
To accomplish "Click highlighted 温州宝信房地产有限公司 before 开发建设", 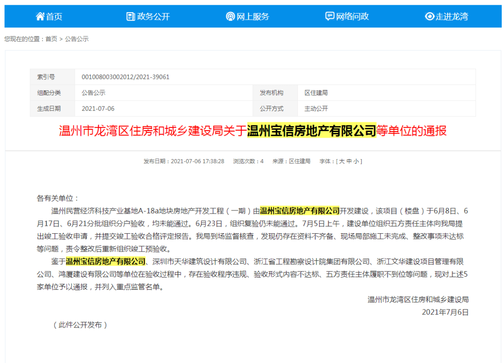I will (300, 211).
